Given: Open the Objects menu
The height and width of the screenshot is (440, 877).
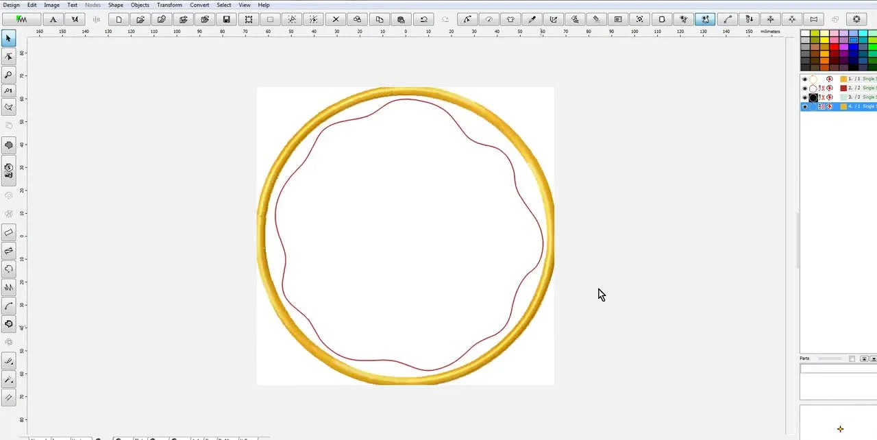Looking at the screenshot, I should pyautogui.click(x=140, y=5).
